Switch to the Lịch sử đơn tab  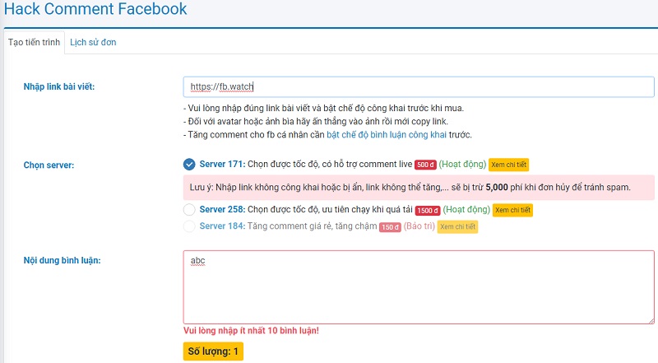pyautogui.click(x=93, y=43)
